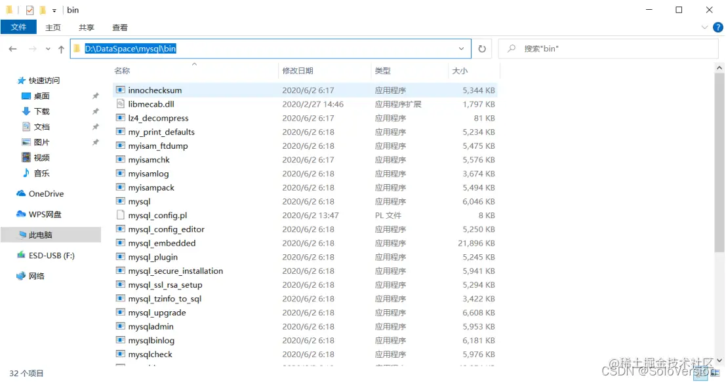Screen dimensions: 726x382
Task: Click the lz4_decompress application icon
Action: tap(121, 117)
